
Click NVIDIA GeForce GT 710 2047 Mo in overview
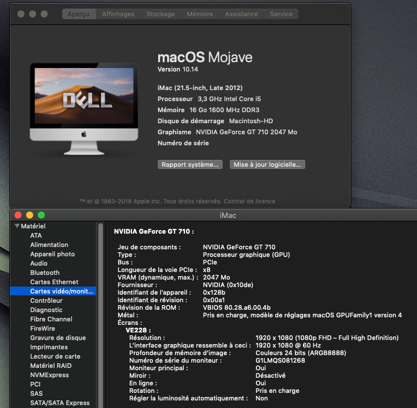[x=247, y=132]
